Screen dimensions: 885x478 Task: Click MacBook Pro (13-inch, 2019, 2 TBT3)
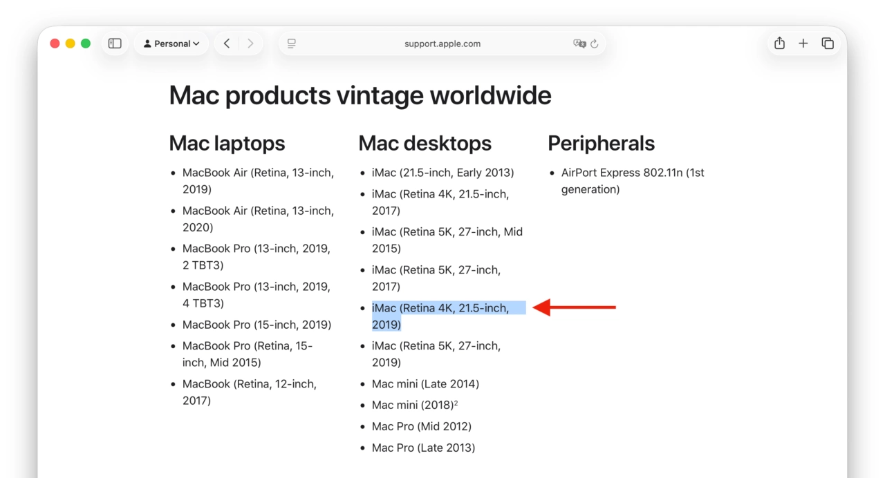tap(257, 257)
